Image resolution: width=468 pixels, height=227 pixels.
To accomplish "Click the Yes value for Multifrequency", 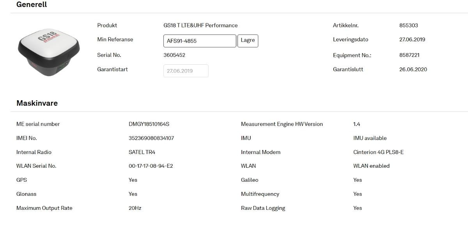I will pyautogui.click(x=358, y=194).
